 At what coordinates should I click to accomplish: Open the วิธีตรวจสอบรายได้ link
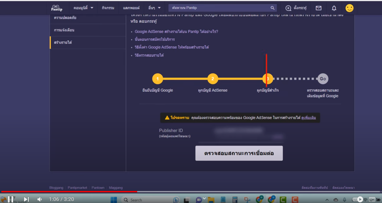pos(149,55)
